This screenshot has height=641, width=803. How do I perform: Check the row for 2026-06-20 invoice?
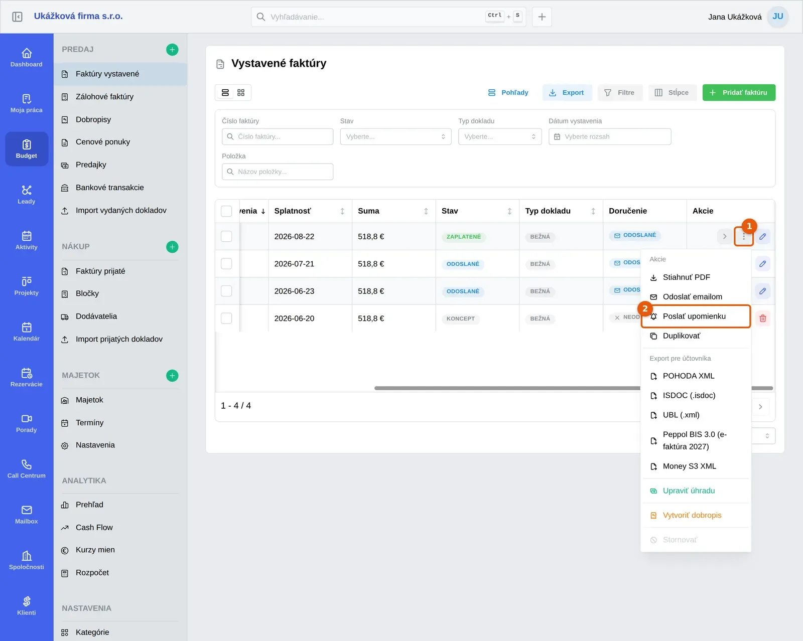point(227,318)
